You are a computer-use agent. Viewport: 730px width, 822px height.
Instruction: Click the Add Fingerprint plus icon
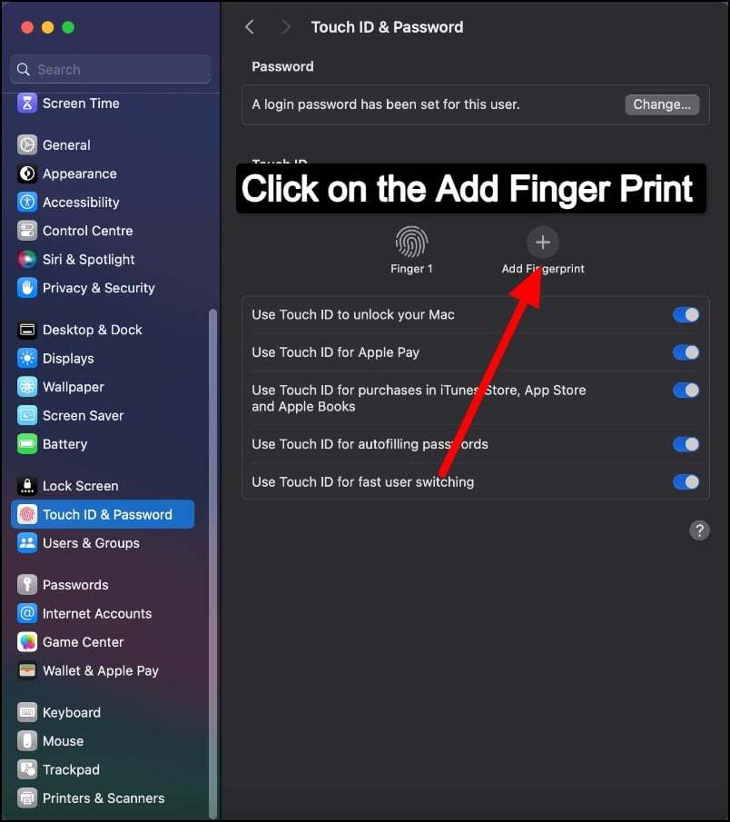coord(543,243)
